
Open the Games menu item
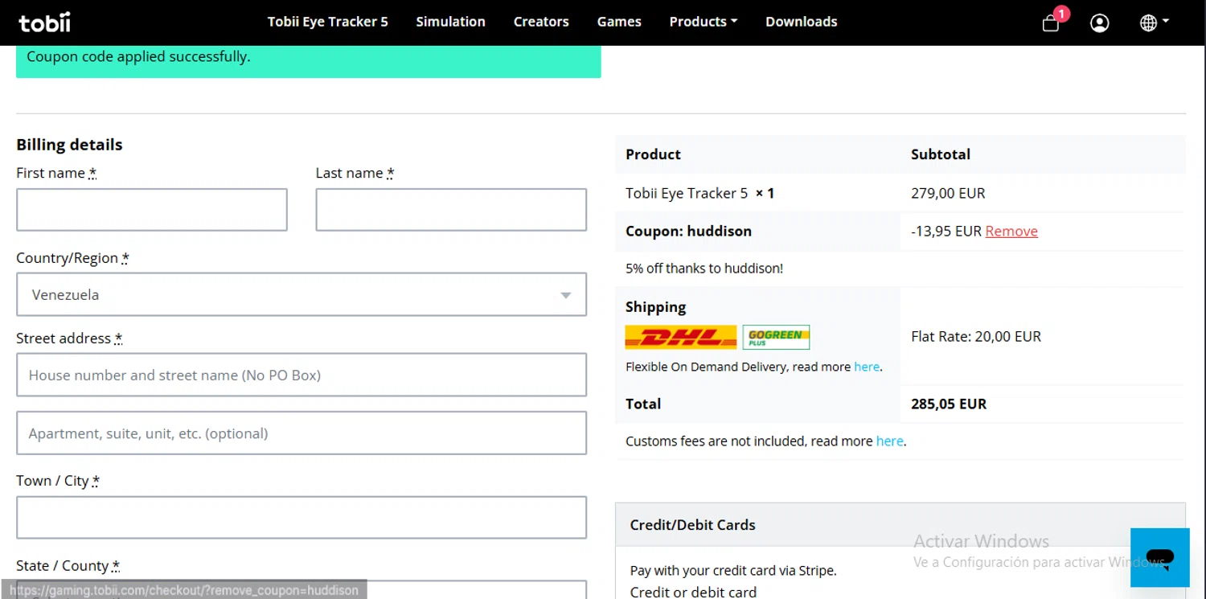point(619,22)
